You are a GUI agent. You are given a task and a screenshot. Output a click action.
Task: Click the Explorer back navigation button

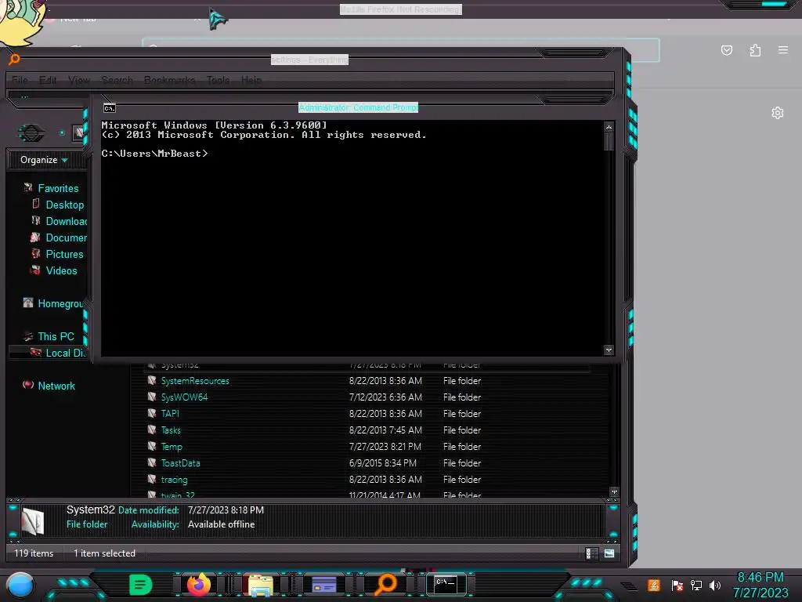coord(31,133)
